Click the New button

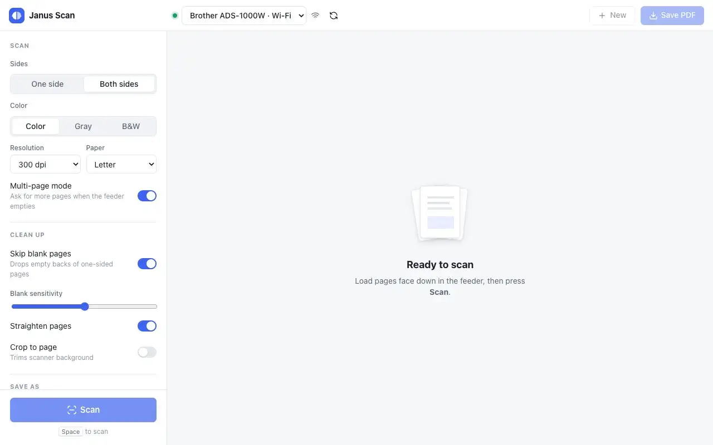612,16
